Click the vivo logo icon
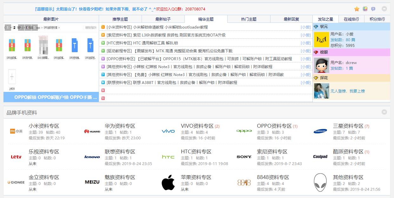 [168, 131]
